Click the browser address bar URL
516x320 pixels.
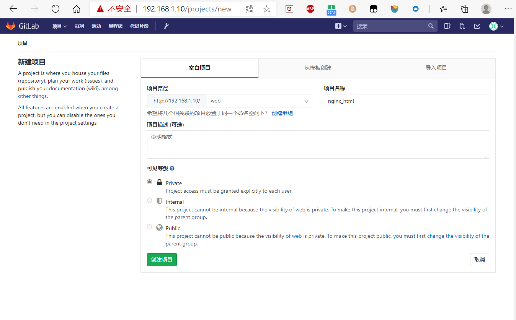point(187,9)
